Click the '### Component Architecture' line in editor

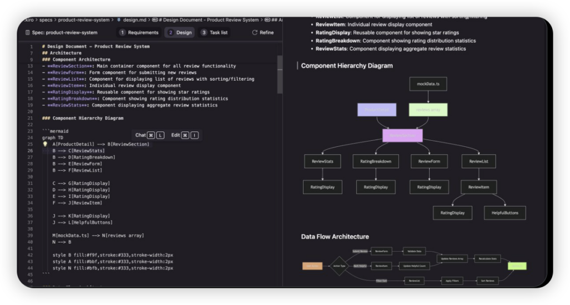tap(76, 60)
